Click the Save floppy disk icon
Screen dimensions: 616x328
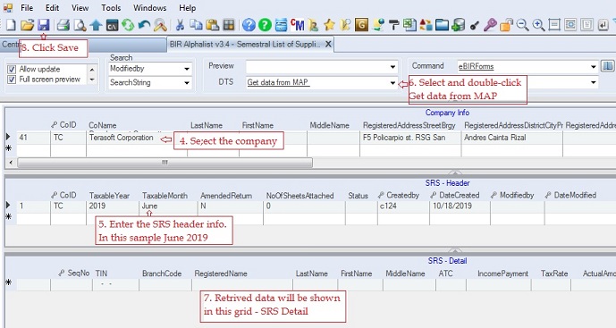tap(43, 26)
